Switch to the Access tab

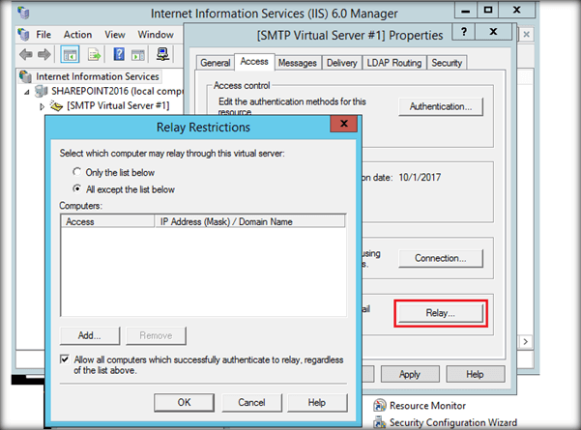coord(254,62)
